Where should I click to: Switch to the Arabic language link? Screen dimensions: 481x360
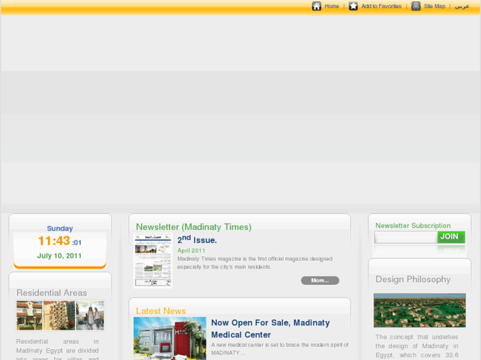point(462,6)
